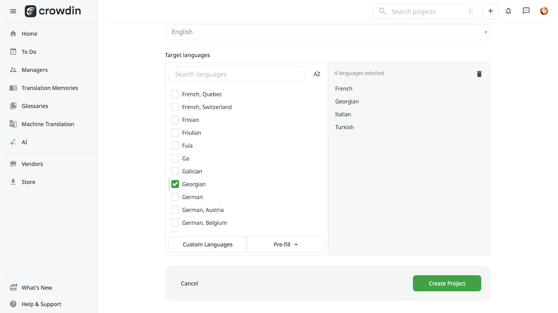
Task: Expand the English source language dropdown
Action: [327, 32]
